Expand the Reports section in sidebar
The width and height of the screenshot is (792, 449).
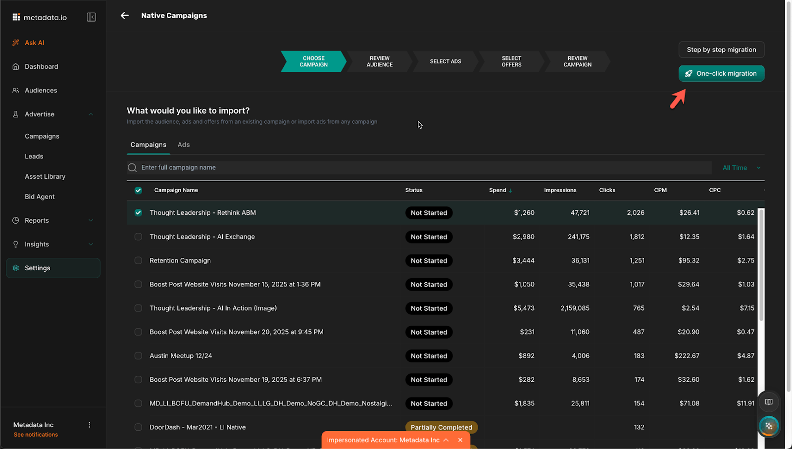91,220
